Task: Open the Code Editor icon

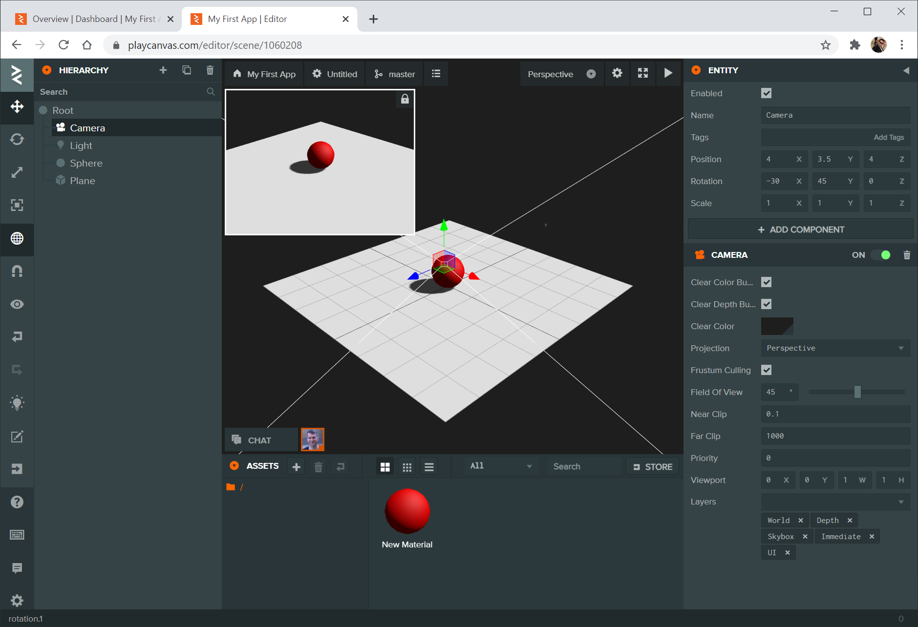Action: [x=17, y=436]
